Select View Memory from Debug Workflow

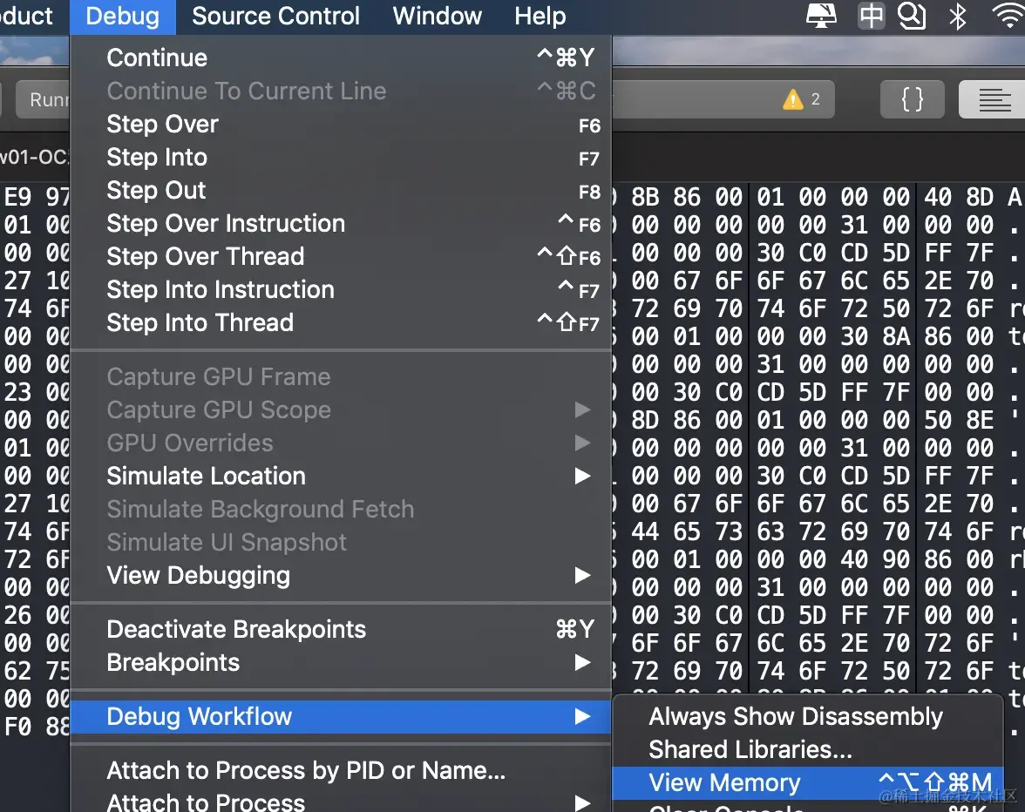point(724,782)
